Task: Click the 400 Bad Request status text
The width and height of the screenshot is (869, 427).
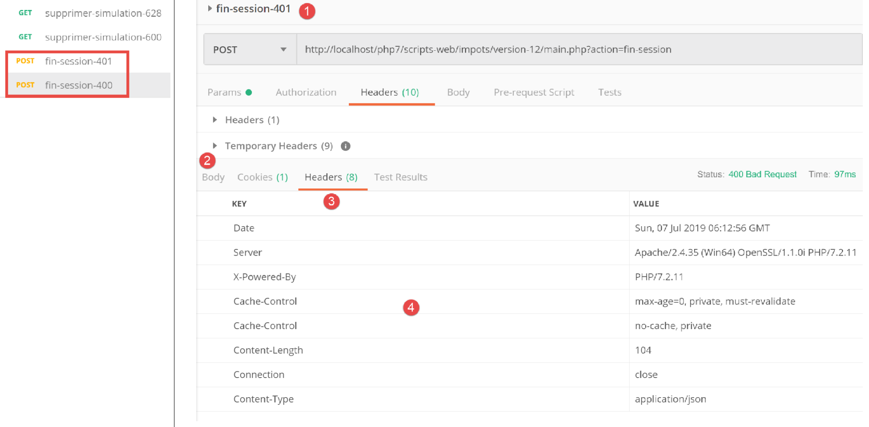Action: 762,175
